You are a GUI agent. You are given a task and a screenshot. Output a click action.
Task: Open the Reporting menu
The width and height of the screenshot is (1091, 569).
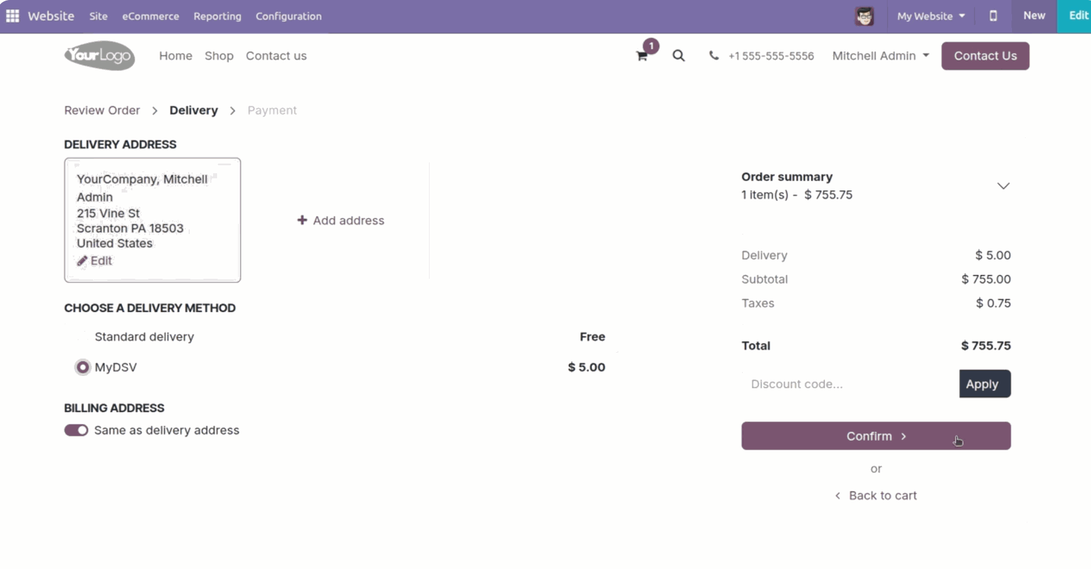217,16
